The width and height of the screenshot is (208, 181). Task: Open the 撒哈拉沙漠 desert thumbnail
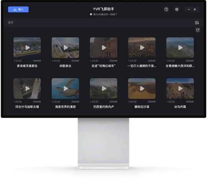(x=142, y=88)
